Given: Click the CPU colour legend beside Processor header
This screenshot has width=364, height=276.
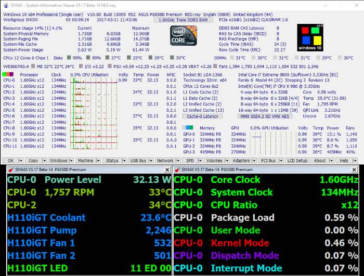Looking at the screenshot, I should tap(8, 74).
